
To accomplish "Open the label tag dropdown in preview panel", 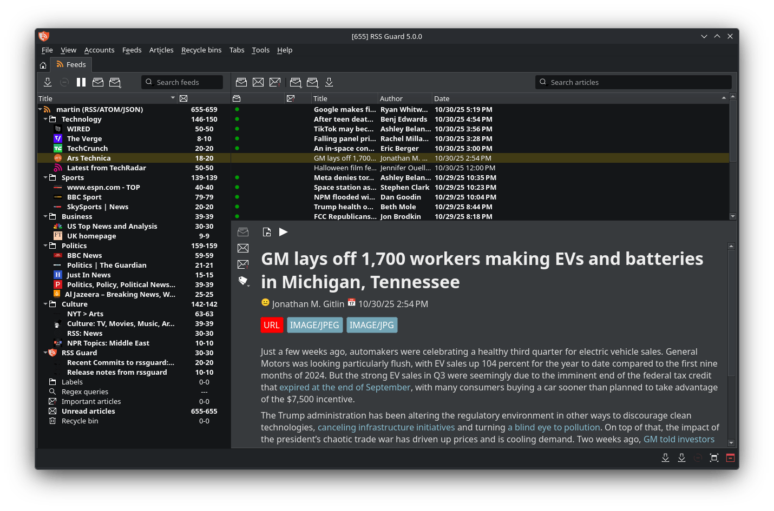I will (x=244, y=281).
